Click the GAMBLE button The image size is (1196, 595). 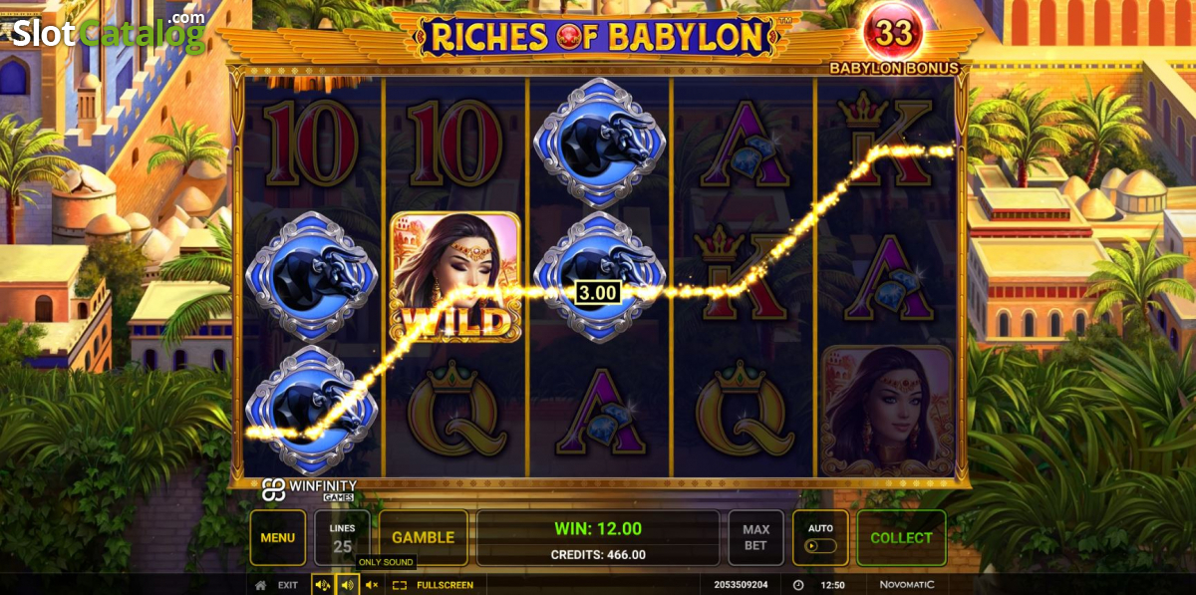click(423, 537)
